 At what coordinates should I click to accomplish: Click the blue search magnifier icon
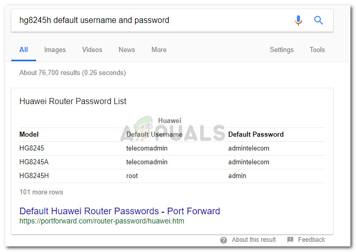(x=319, y=20)
